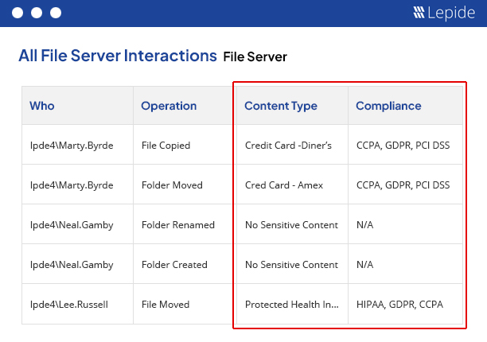Expand the truncated Protected Health In... cell
This screenshot has width=487, height=342.
(x=291, y=305)
